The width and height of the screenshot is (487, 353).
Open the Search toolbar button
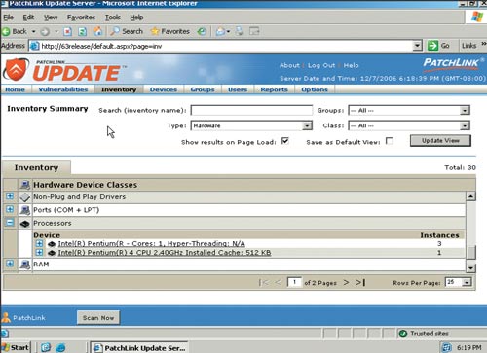click(127, 31)
